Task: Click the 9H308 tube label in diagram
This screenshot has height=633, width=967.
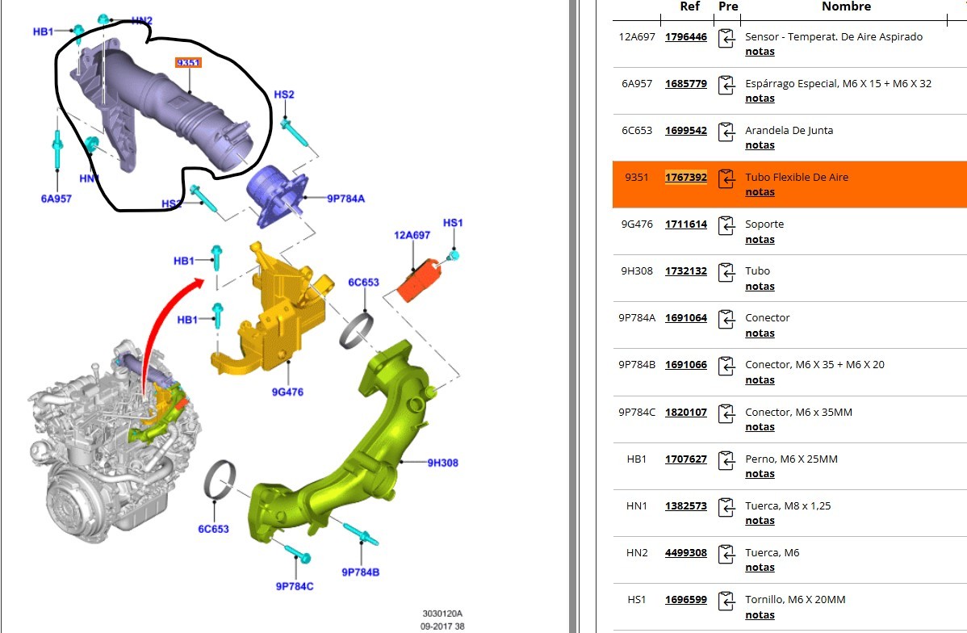Action: tap(442, 463)
